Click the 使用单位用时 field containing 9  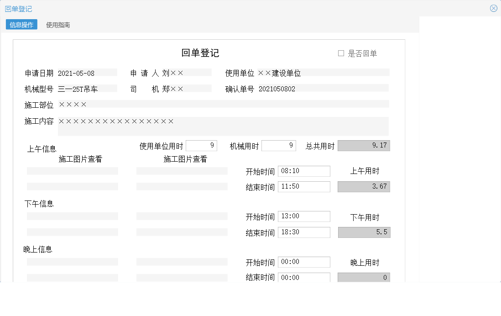tap(202, 145)
